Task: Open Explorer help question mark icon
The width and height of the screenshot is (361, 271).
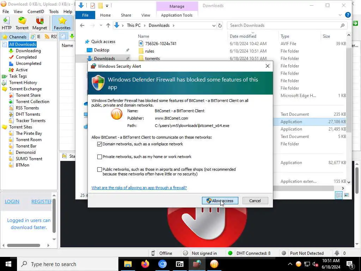Action: pos(348,15)
